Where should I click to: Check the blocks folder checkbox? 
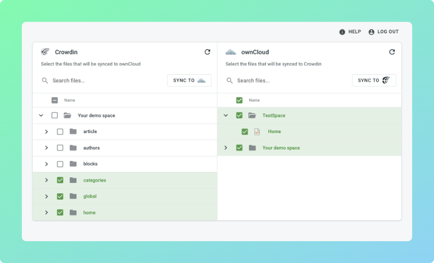60,164
